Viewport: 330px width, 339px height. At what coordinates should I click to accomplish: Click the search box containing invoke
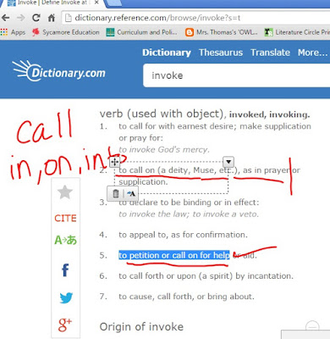[x=236, y=75]
